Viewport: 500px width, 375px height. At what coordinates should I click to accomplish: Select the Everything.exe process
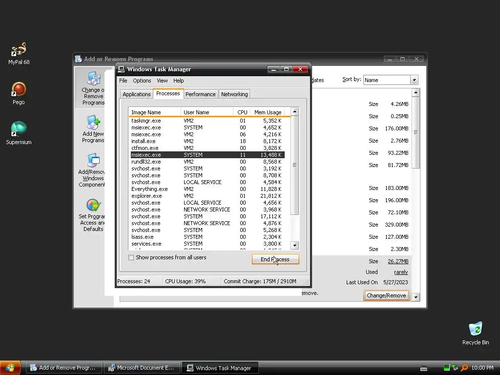207,189
